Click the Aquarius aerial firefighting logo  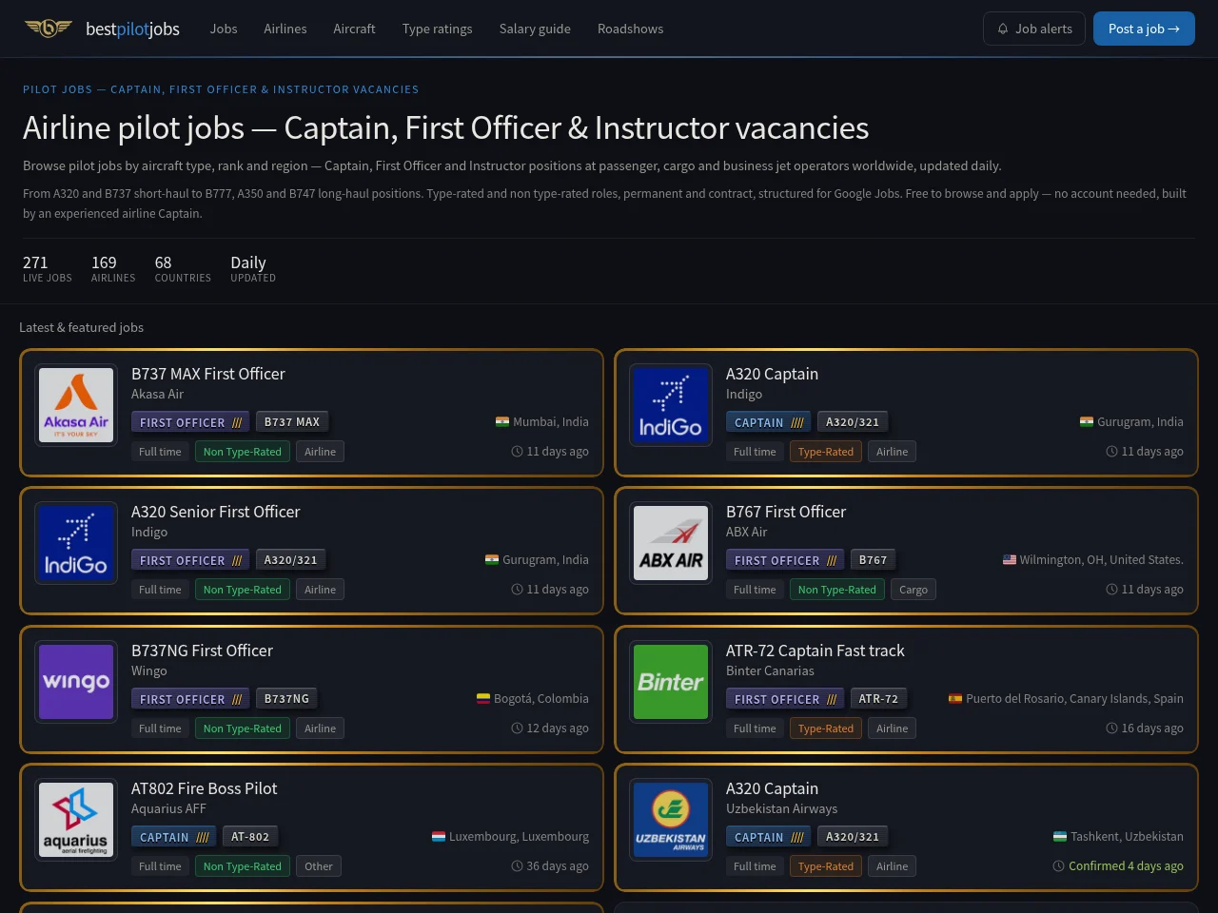point(76,820)
